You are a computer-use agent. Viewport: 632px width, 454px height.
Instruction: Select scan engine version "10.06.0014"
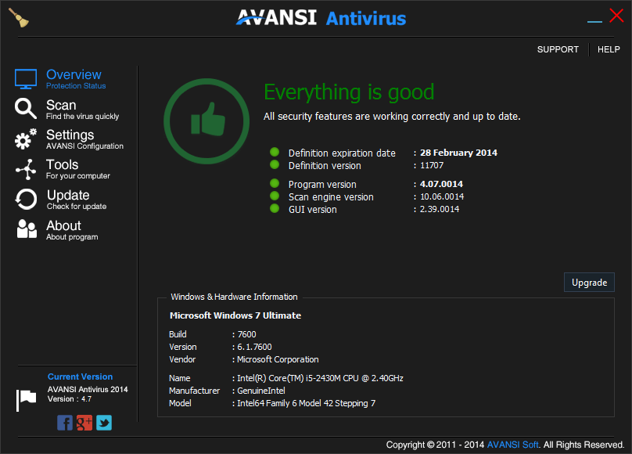(x=442, y=196)
